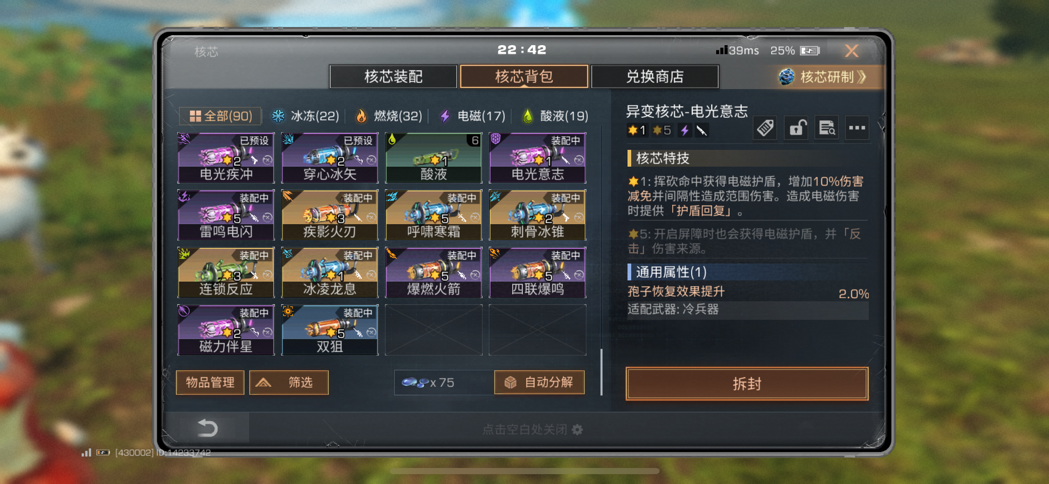This screenshot has width=1049, height=484.
Task: Filter by 燃烧 flame category
Action: [389, 116]
